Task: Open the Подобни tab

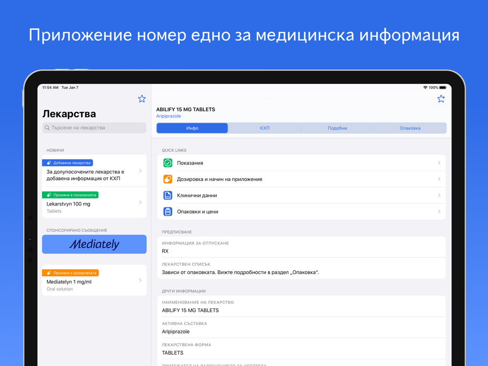Action: [337, 128]
